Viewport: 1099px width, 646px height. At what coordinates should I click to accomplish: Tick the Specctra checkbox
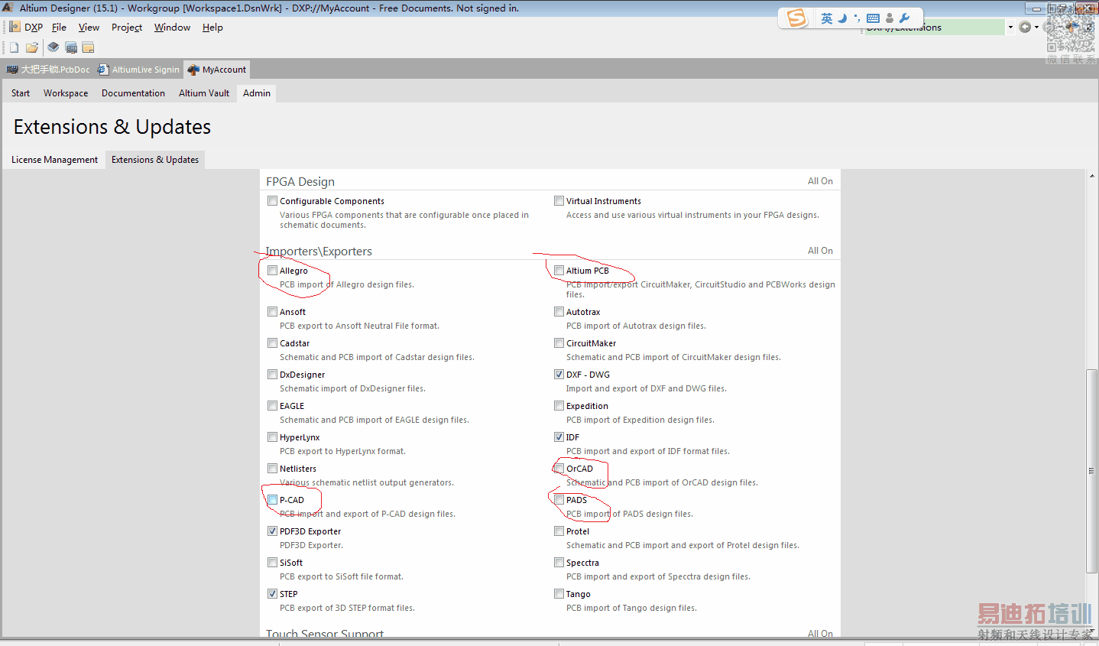click(559, 563)
